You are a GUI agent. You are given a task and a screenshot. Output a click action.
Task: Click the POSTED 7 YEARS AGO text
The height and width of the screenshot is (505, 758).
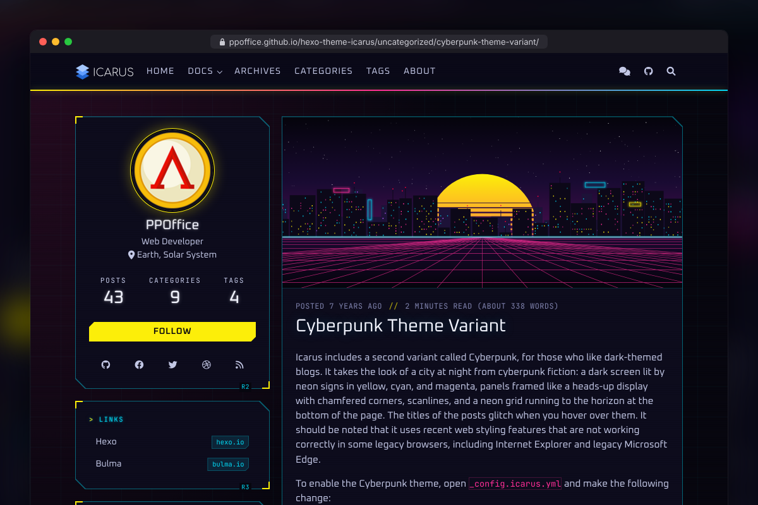[x=339, y=306]
